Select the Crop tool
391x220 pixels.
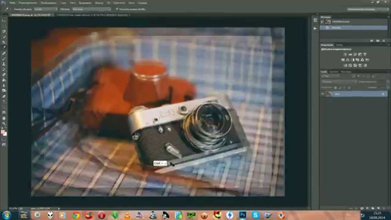tap(4, 42)
